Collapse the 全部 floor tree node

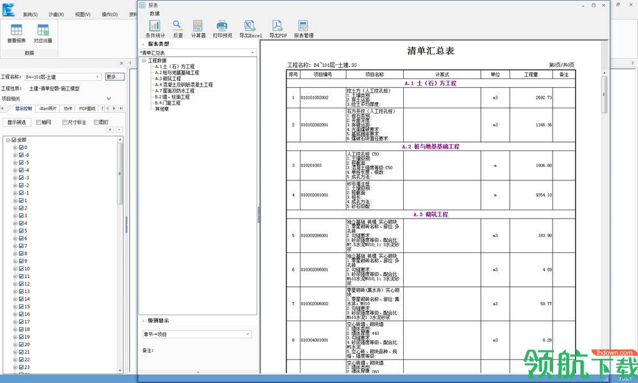[8, 140]
